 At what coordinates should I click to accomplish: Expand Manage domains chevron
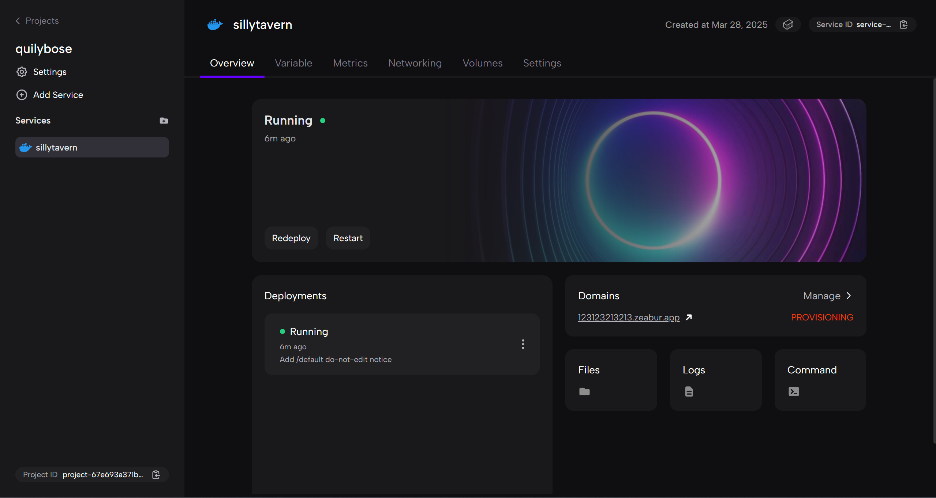click(x=849, y=296)
